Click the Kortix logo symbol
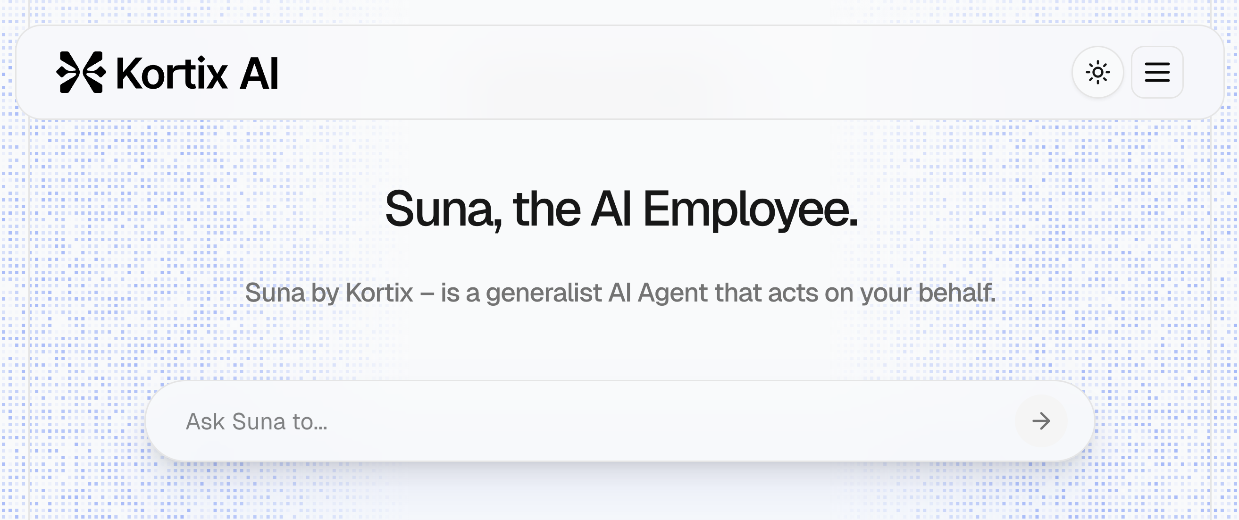1239x520 pixels. point(81,72)
